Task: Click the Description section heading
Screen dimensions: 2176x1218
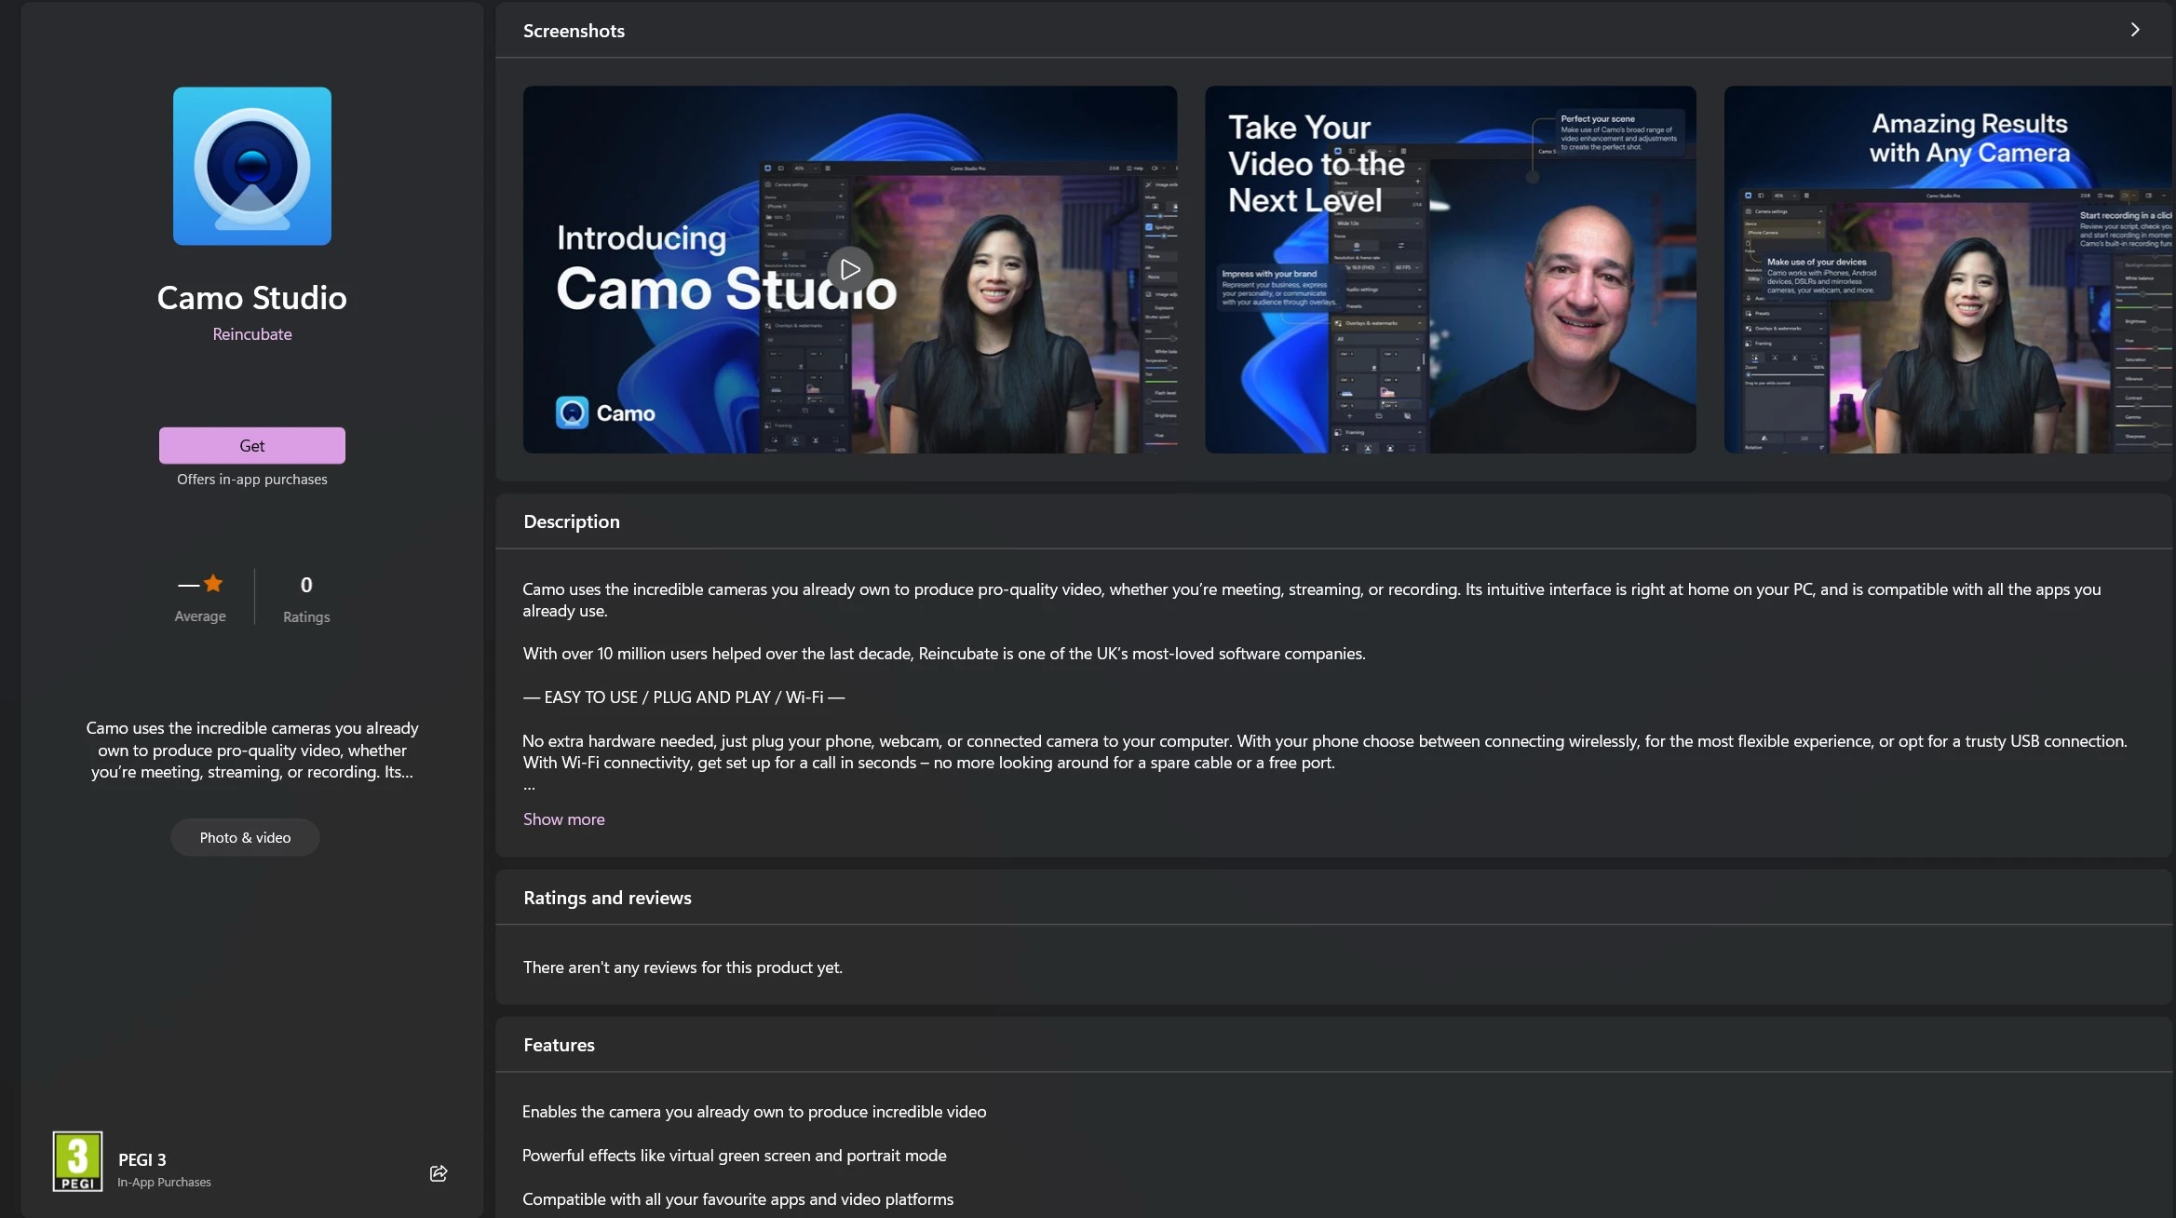Action: (572, 521)
